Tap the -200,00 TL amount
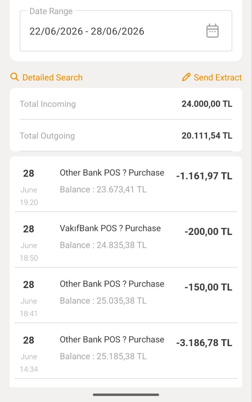Image resolution: width=252 pixels, height=402 pixels. [208, 231]
